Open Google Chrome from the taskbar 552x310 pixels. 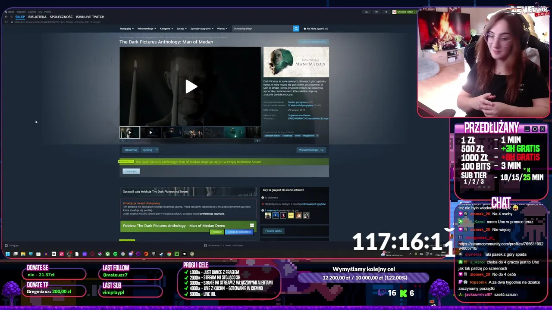coord(169,254)
